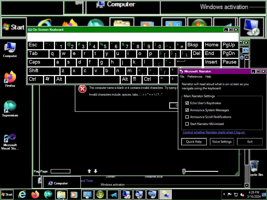
Task: Tap the space bar on keyboard
Action: pyautogui.click(x=93, y=79)
